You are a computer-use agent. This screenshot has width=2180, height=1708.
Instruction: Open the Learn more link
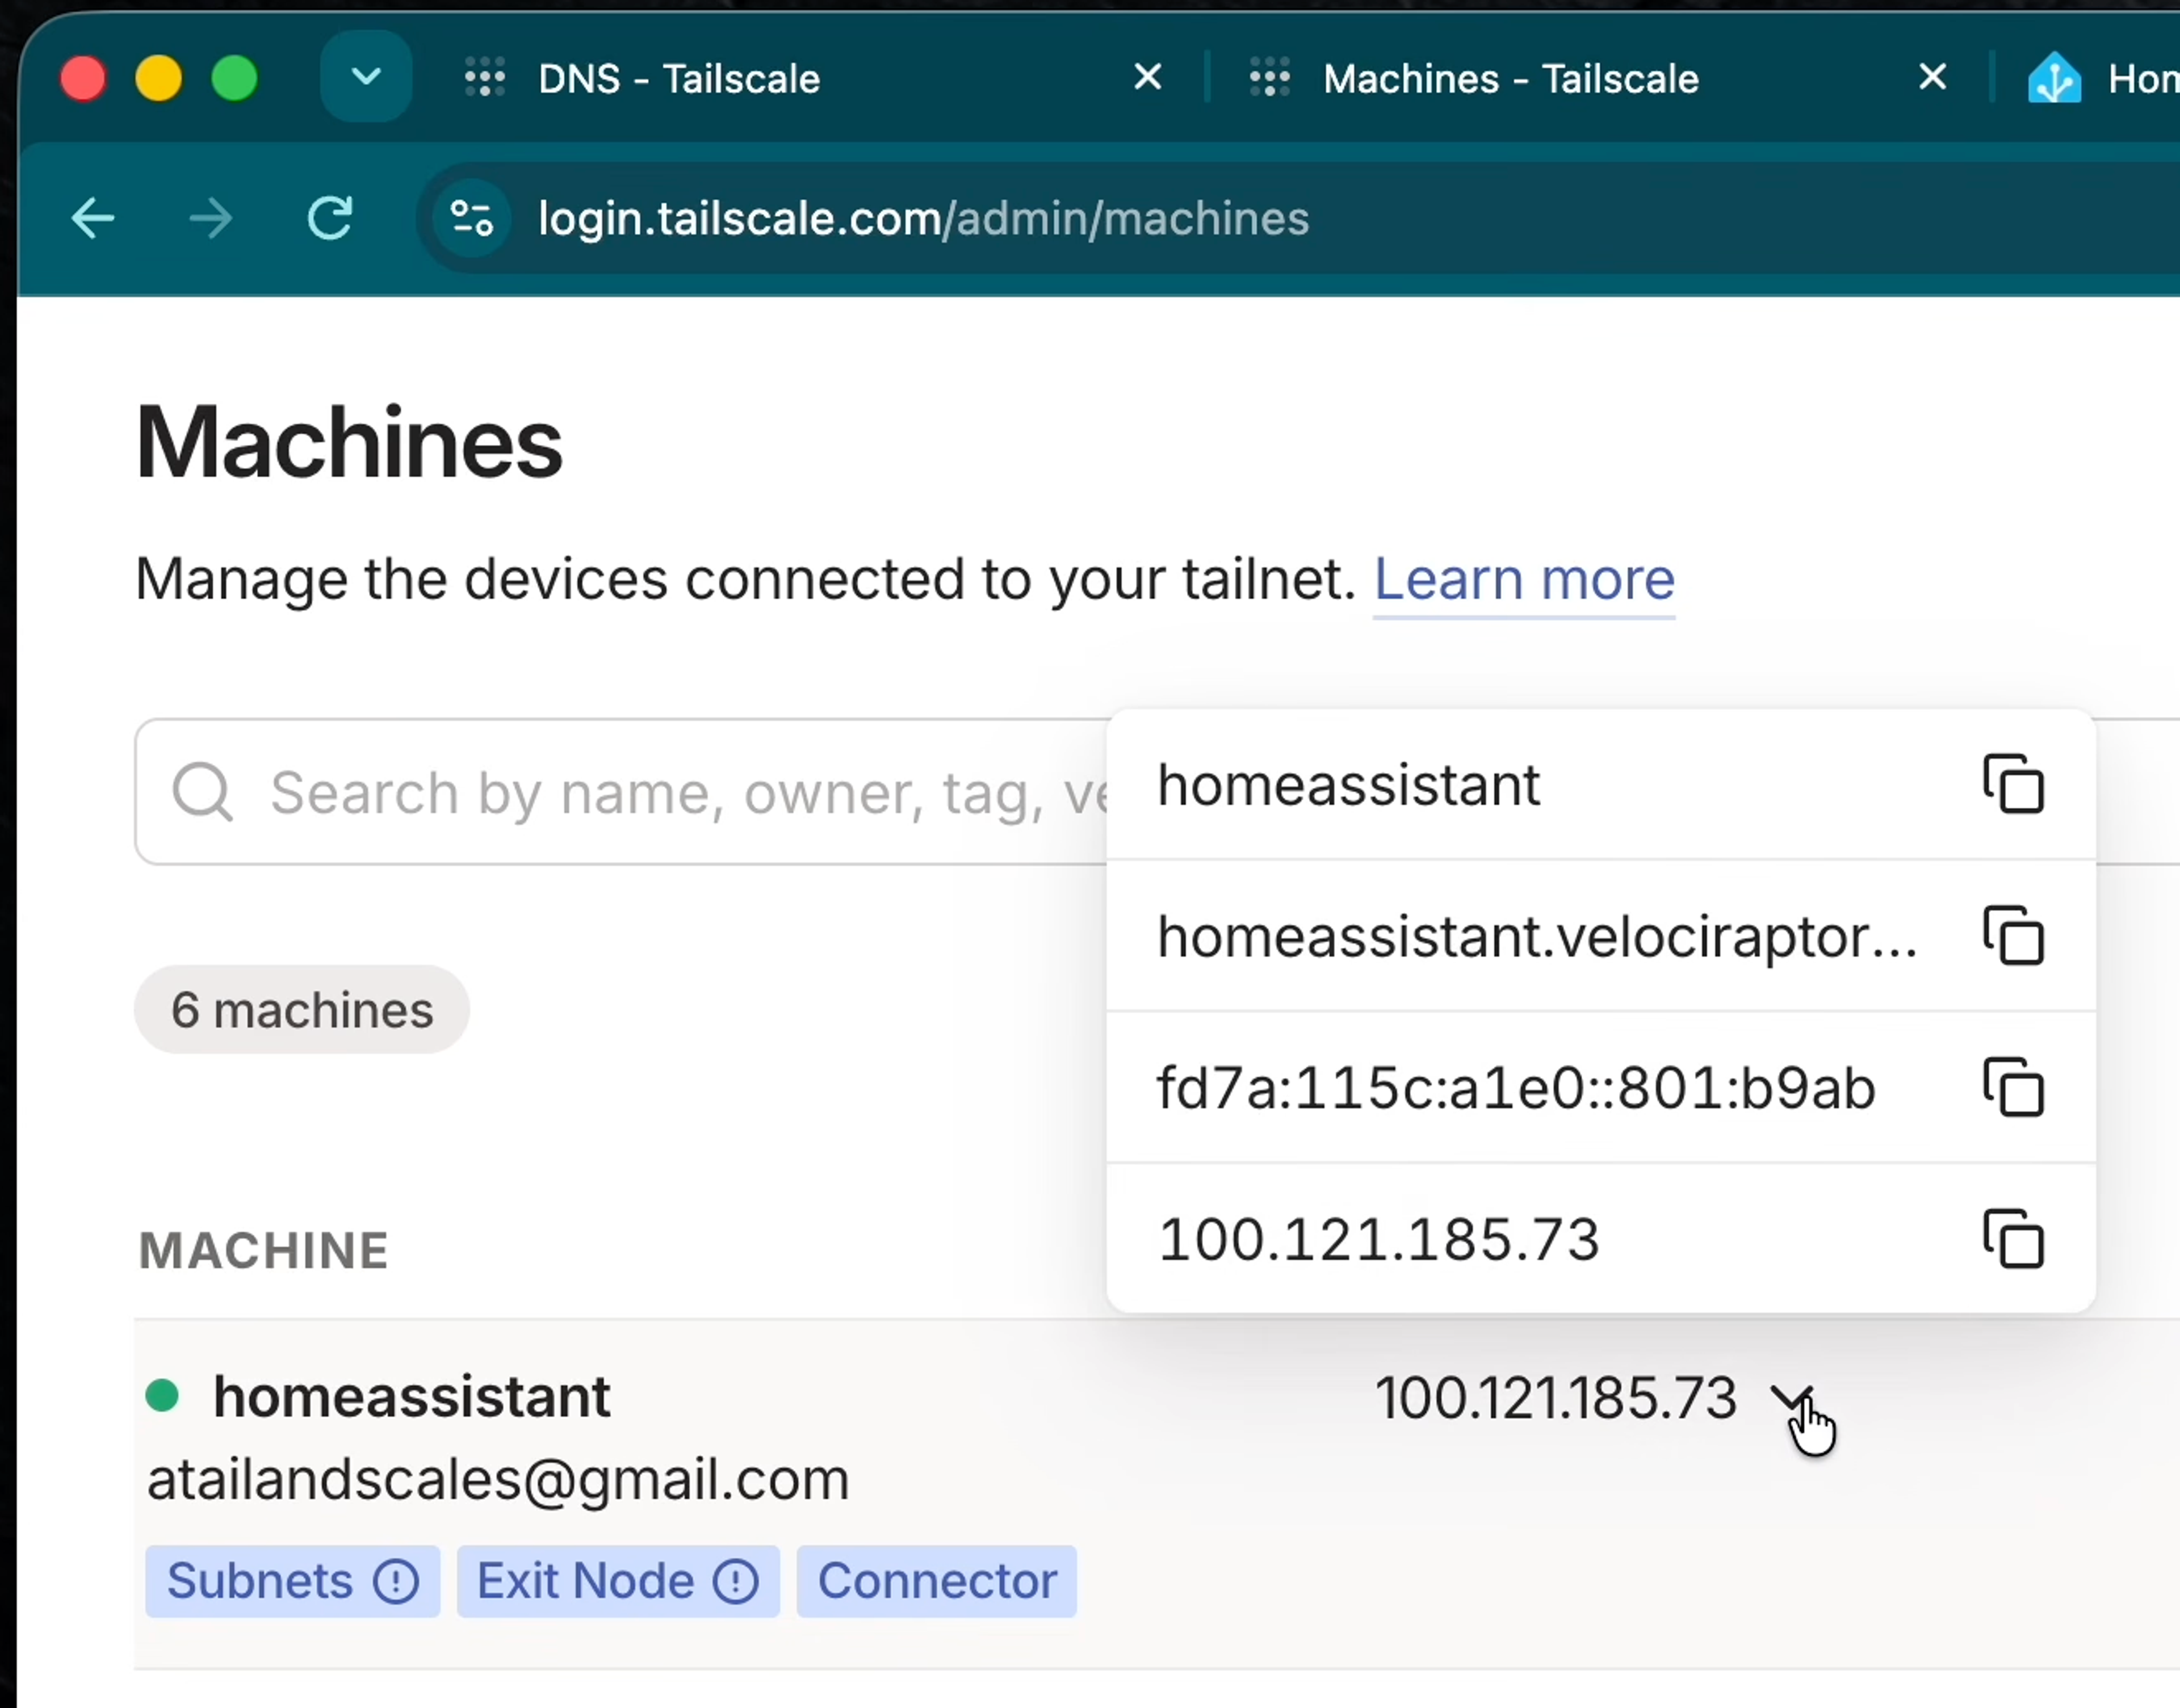(x=1524, y=580)
